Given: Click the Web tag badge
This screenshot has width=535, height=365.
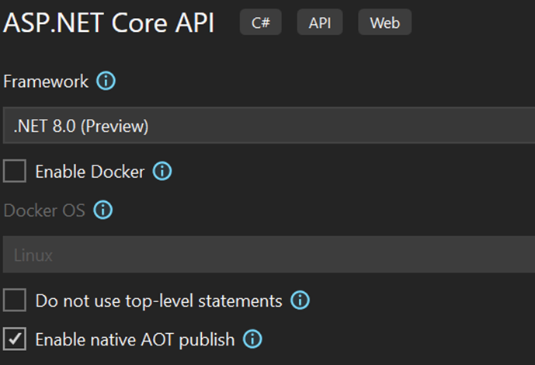Looking at the screenshot, I should pos(385,23).
